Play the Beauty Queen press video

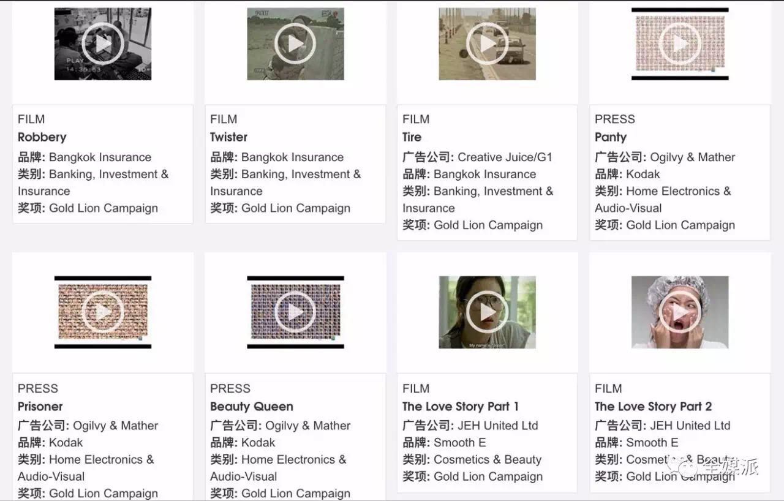295,312
